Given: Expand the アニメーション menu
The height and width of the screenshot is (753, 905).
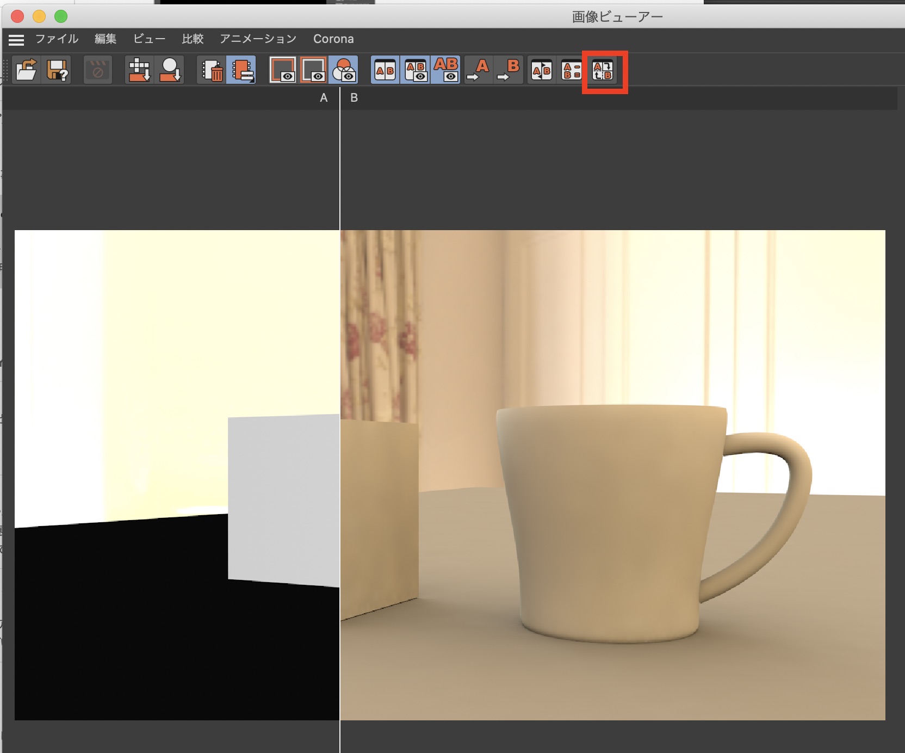Looking at the screenshot, I should (258, 39).
